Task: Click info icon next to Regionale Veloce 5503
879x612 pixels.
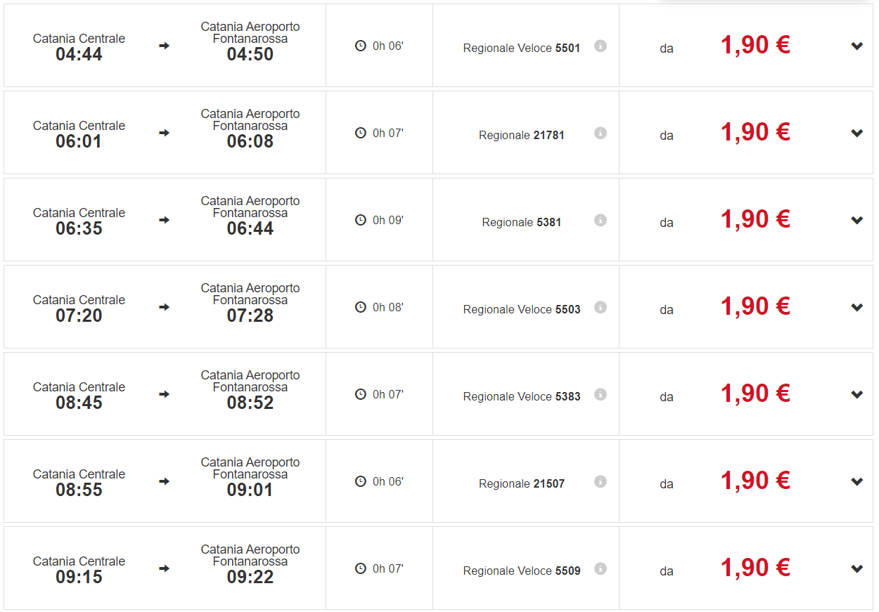Action: click(600, 307)
